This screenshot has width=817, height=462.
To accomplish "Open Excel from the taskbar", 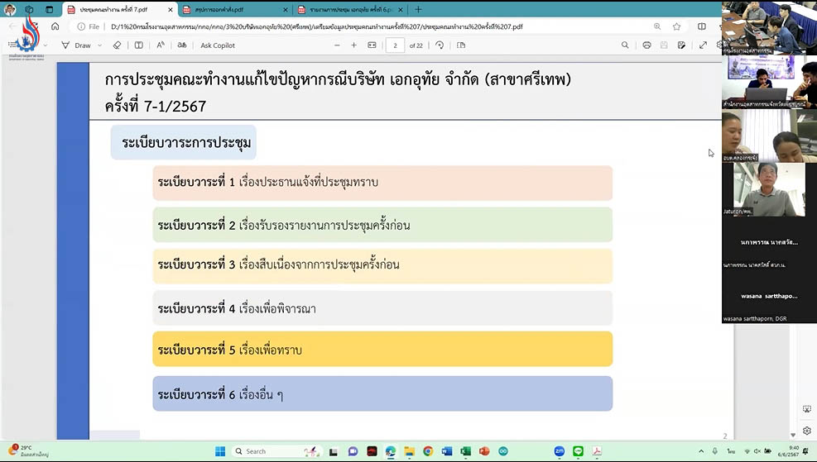I will pos(465,451).
